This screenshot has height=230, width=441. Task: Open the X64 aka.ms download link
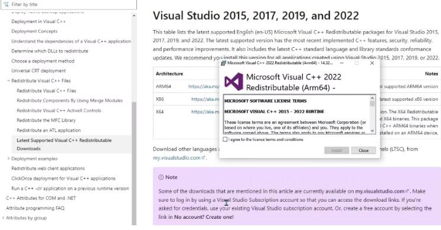[205, 112]
